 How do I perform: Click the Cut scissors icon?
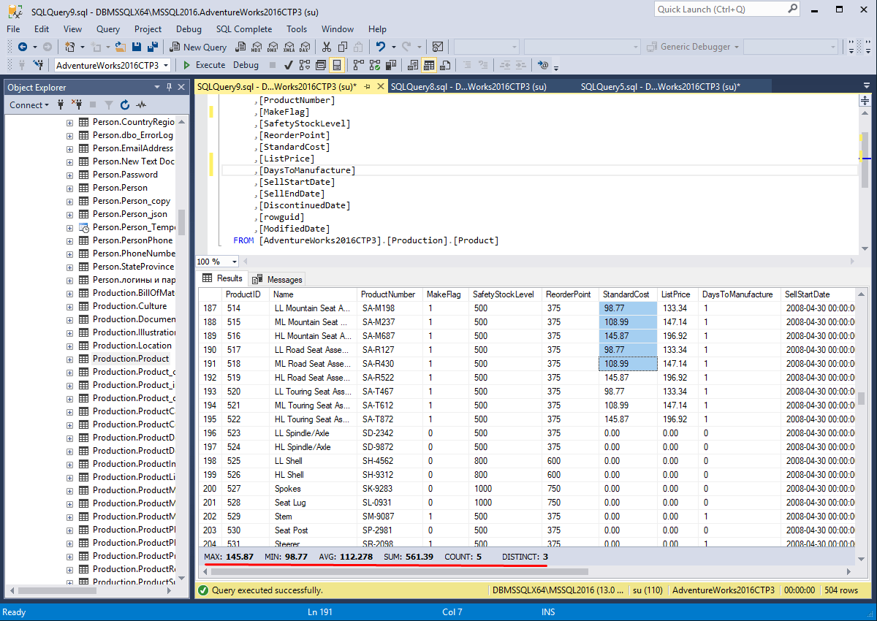tap(326, 47)
